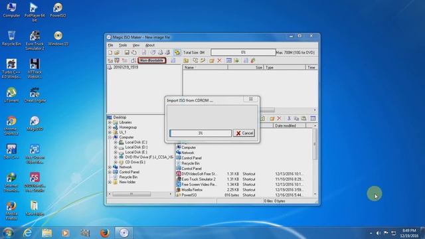Expand the CD Drive (G:) node

[116, 162]
